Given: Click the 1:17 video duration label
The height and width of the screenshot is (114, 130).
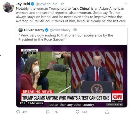Looking at the screenshot, I should [x=22, y=103].
